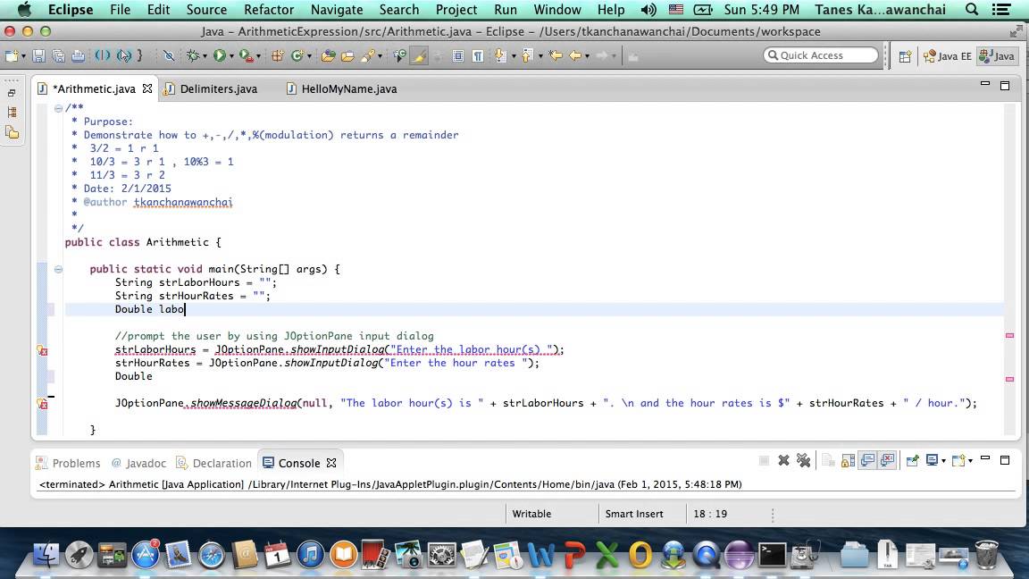Open Safari from the Dock

coord(212,556)
